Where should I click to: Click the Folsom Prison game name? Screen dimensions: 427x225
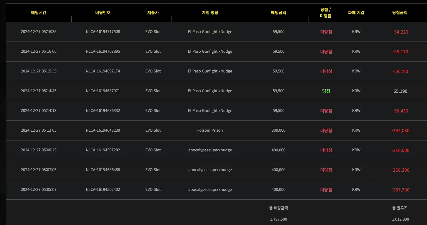pyautogui.click(x=210, y=130)
